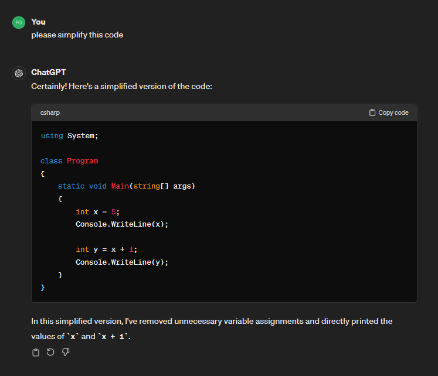This screenshot has width=438, height=376.
Task: Click the 'You' sender name
Action: 38,22
